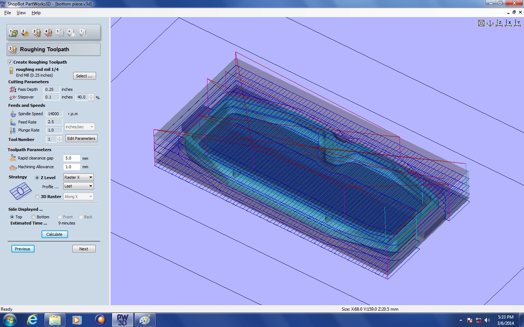524x327 pixels.
Task: Open Internet Explorer from the taskbar
Action: coord(32,320)
